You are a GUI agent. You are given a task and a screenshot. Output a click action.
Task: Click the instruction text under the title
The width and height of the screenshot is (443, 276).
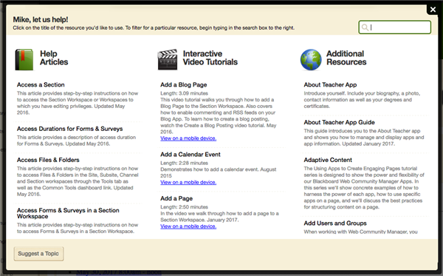coord(154,27)
